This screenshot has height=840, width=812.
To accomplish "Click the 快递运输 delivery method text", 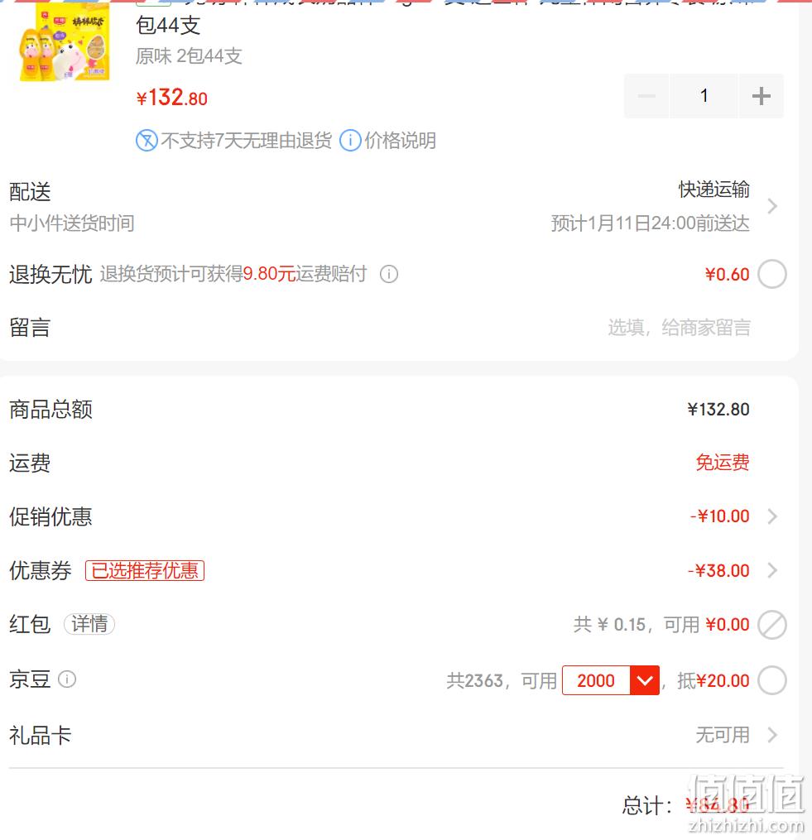I will click(714, 190).
